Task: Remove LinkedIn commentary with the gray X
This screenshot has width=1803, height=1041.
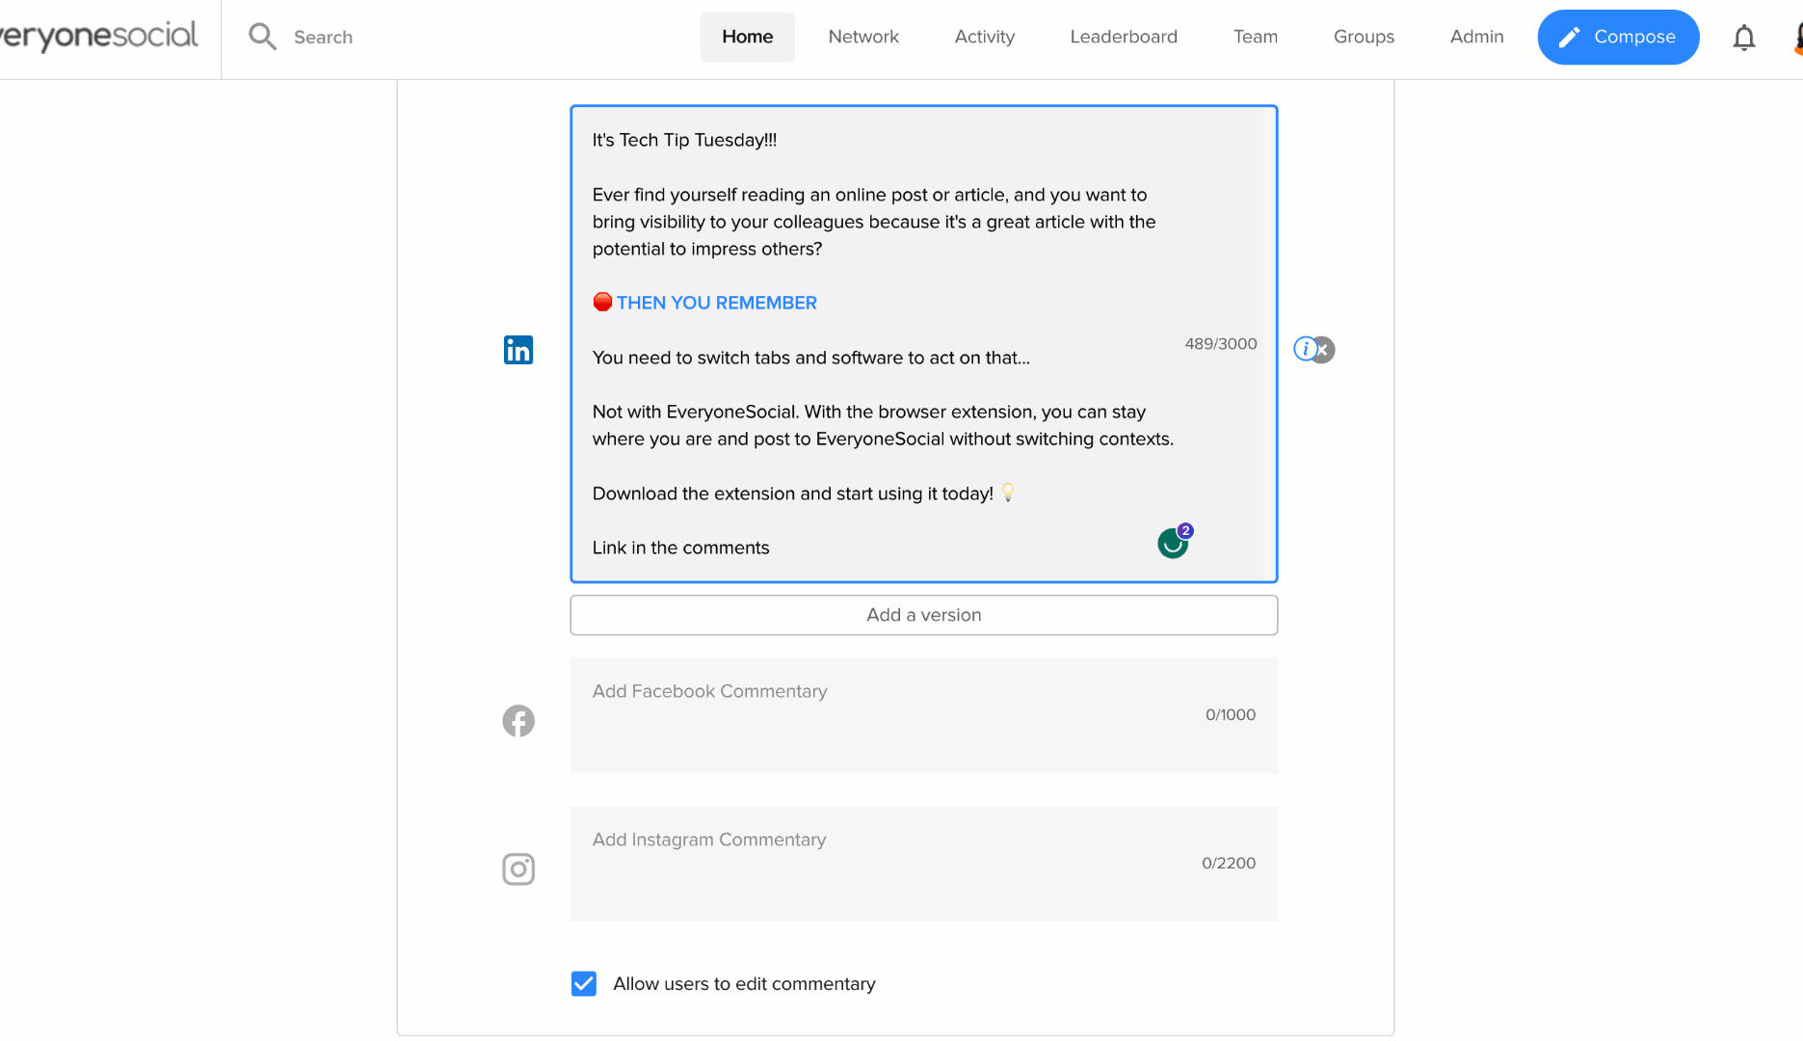Action: [1325, 350]
